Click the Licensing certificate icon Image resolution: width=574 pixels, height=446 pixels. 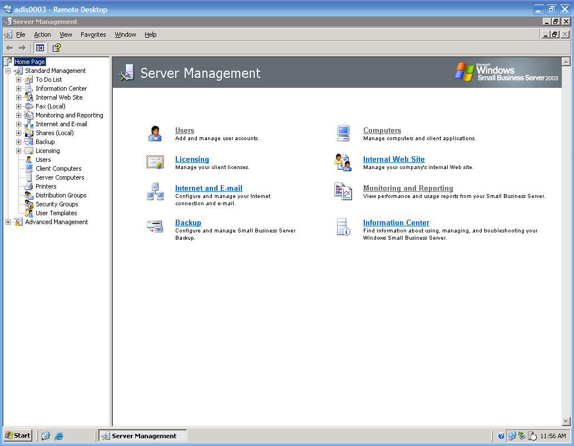coord(155,162)
